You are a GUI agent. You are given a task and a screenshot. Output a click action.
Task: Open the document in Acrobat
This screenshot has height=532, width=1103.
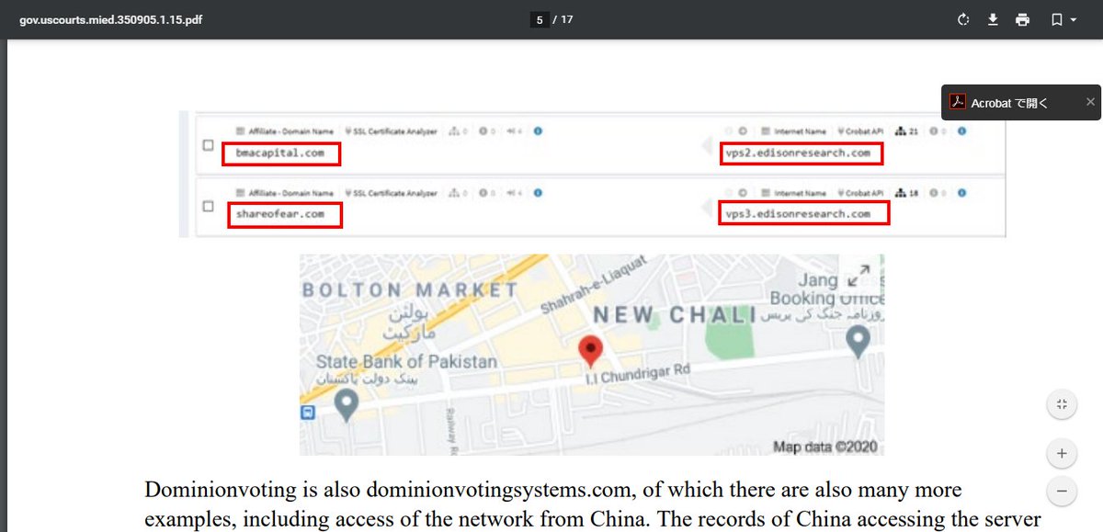pyautogui.click(x=1009, y=103)
